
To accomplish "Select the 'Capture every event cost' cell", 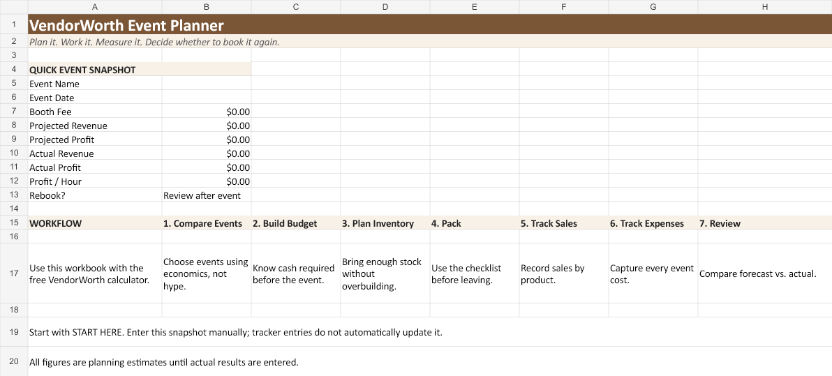I will click(653, 273).
